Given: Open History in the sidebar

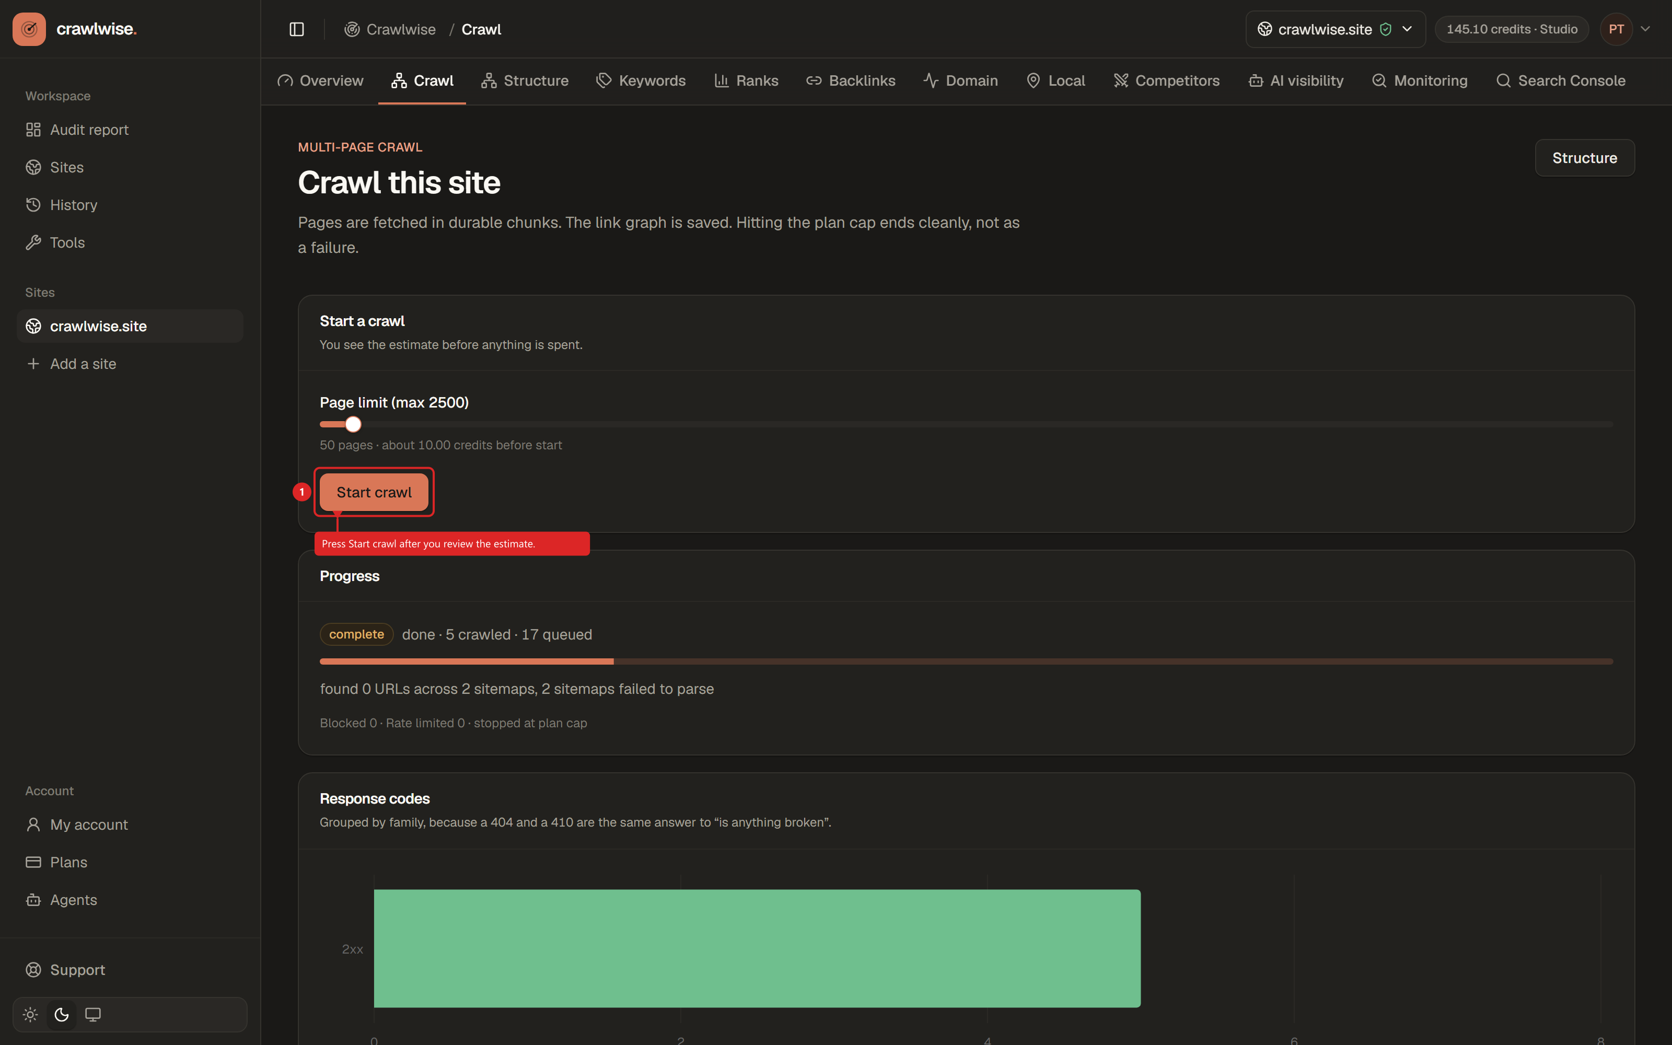Looking at the screenshot, I should pos(130,205).
